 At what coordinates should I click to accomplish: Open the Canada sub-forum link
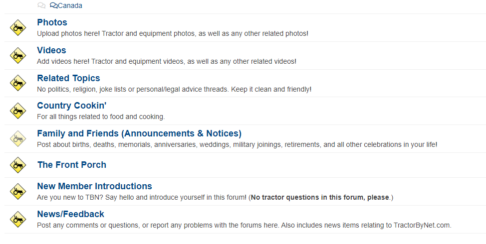pos(70,5)
